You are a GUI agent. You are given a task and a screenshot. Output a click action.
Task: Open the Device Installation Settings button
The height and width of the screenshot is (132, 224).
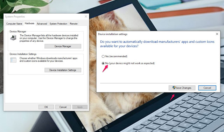[63, 70]
